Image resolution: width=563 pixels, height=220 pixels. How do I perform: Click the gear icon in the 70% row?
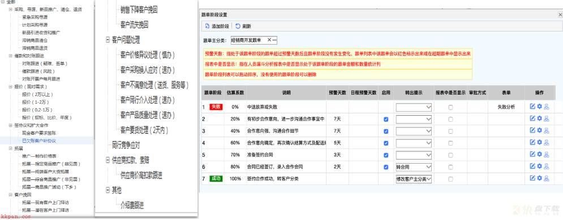pyautogui.click(x=539, y=154)
